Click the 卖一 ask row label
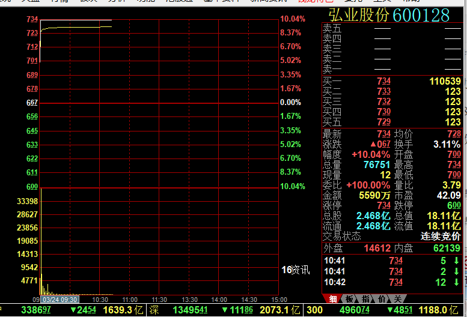Screen dimensions: 467x317 (x=332, y=69)
